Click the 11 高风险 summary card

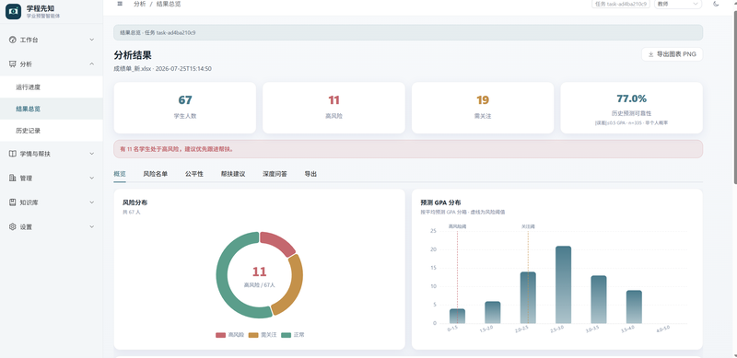tap(333, 108)
